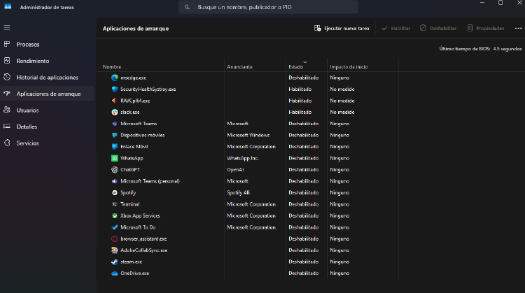The image size is (525, 293).
Task: Click Task Manager app icon in title bar
Action: pyautogui.click(x=8, y=6)
